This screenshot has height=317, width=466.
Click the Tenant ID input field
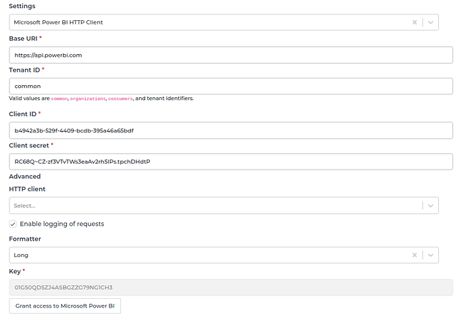(231, 87)
